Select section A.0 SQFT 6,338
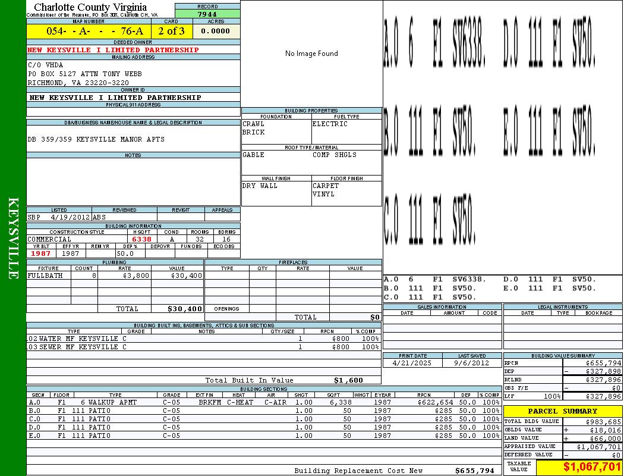The height and width of the screenshot is (476, 624). pyautogui.click(x=341, y=403)
